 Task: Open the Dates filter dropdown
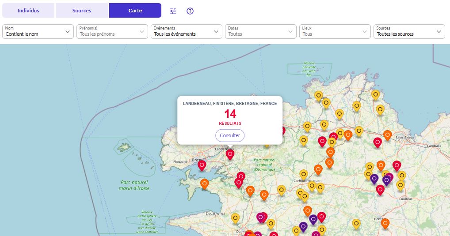[260, 31]
